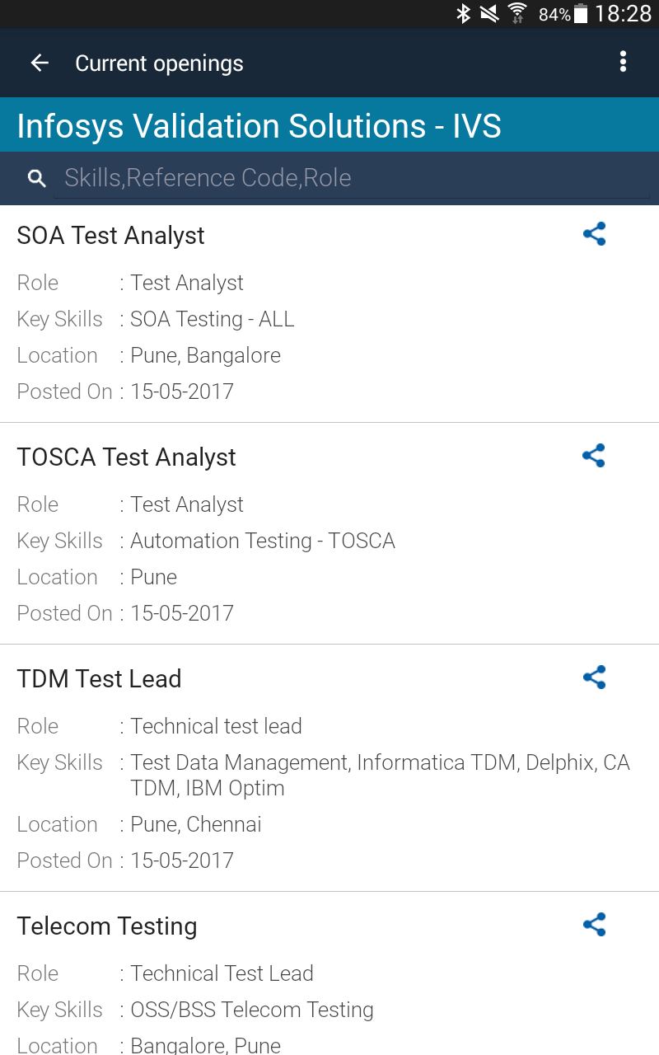Screen dimensions: 659x1055
Task: Open the TOSCA Test Analyst job title
Action: [127, 457]
